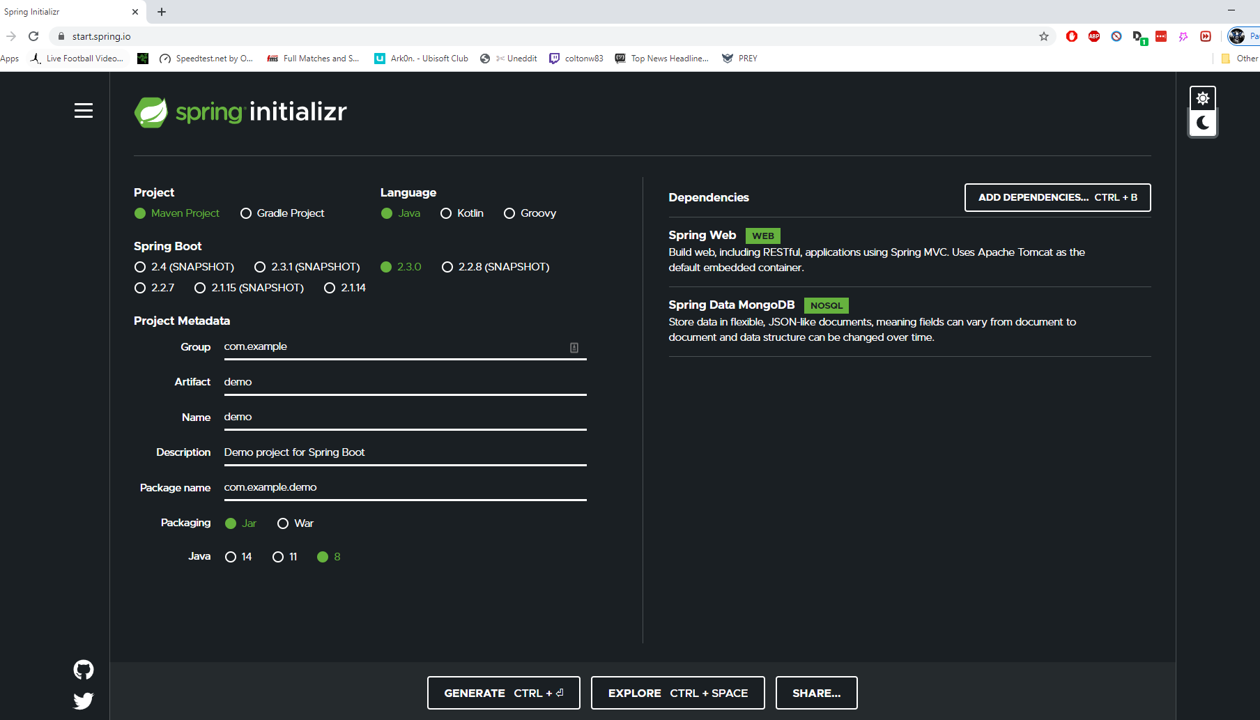Screen dimensions: 1260x720
Task: Select Java version 14
Action: (x=238, y=557)
